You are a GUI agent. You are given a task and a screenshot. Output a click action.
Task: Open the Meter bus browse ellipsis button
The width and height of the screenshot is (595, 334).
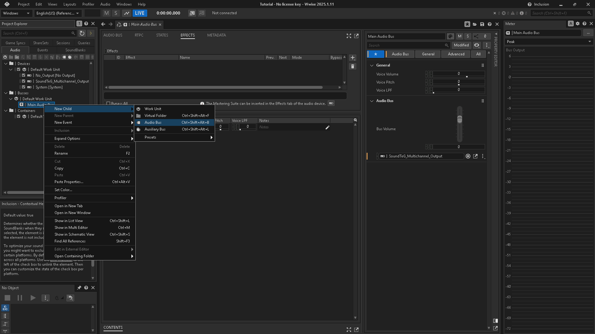pyautogui.click(x=588, y=33)
